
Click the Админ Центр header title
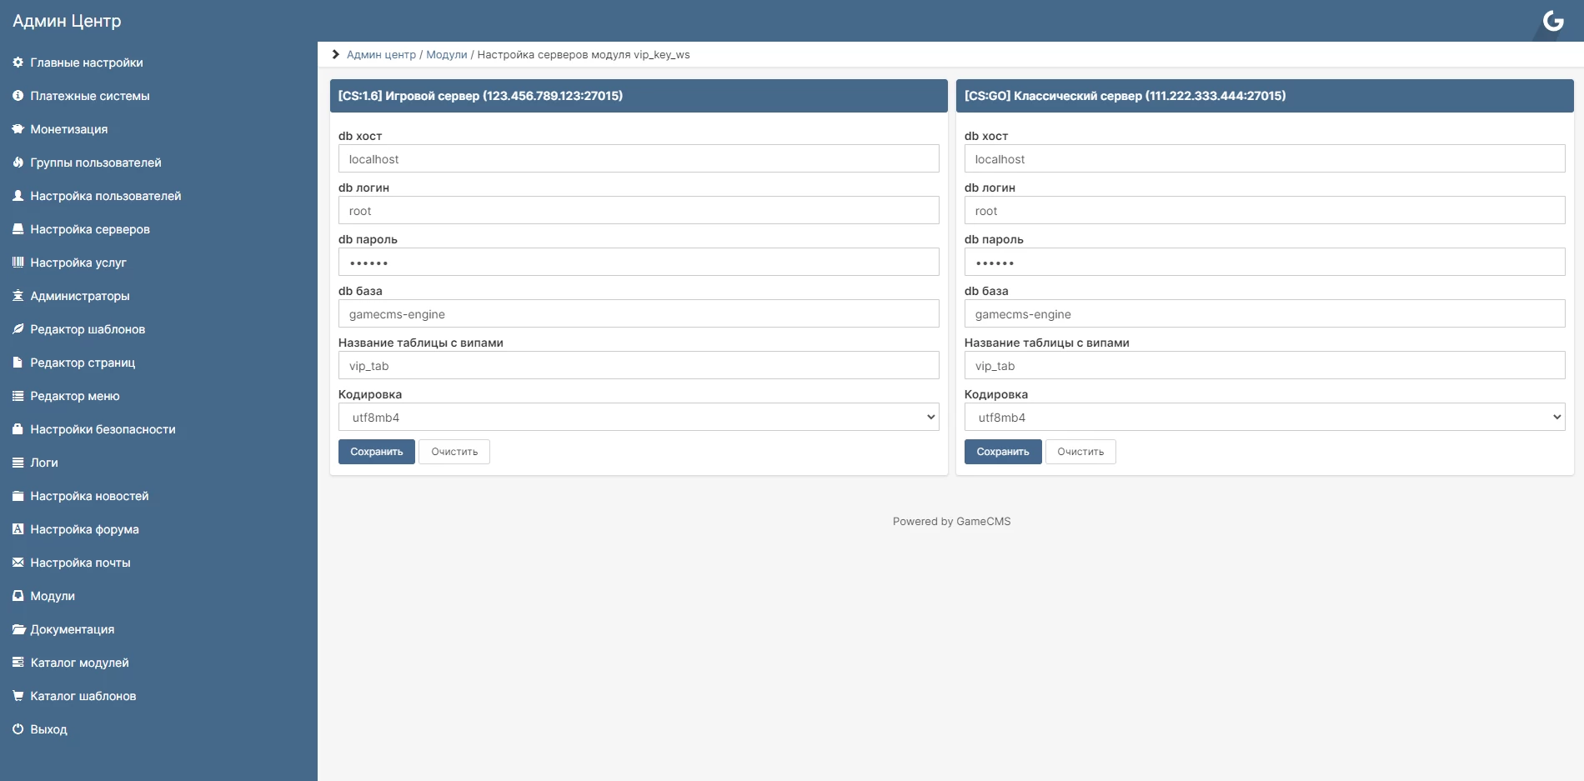click(x=67, y=21)
